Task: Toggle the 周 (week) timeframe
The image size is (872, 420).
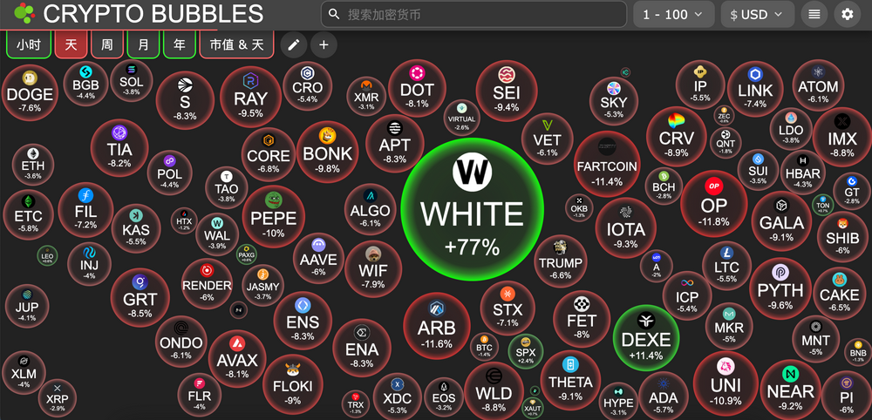Action: pyautogui.click(x=106, y=44)
